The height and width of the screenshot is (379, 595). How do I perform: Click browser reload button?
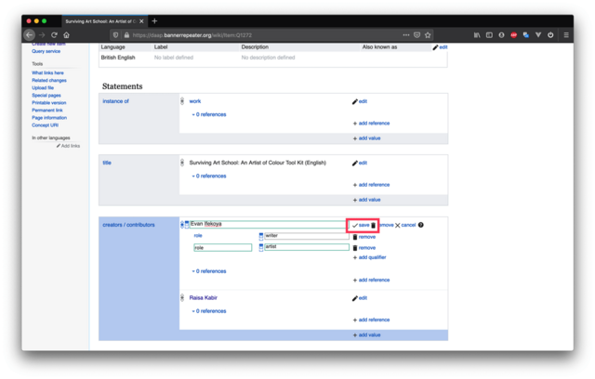(54, 34)
